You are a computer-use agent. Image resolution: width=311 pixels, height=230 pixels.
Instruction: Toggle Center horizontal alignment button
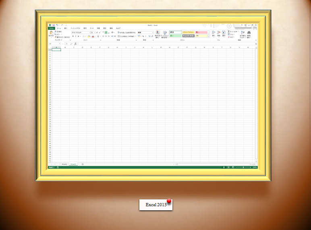click(106, 36)
